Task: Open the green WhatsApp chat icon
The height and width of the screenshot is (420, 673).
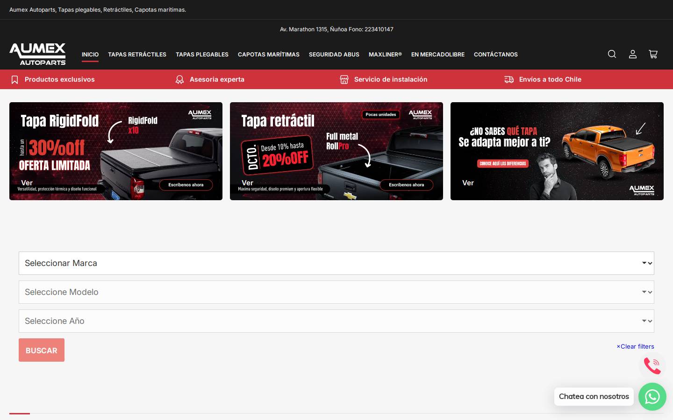Action: (x=652, y=397)
